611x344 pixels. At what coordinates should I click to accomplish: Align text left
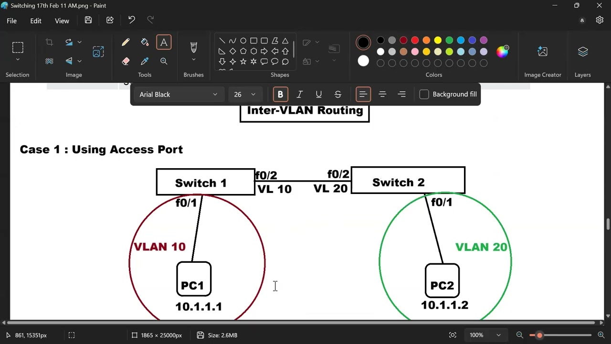(363, 95)
